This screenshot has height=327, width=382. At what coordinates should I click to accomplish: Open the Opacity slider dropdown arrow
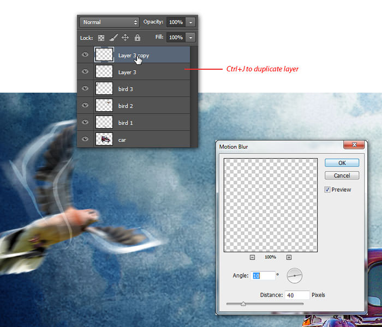(191, 22)
